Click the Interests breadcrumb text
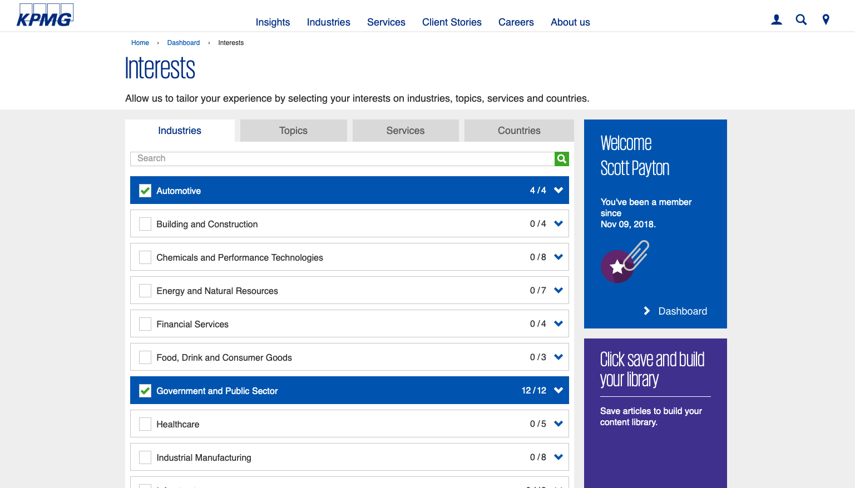 231,43
